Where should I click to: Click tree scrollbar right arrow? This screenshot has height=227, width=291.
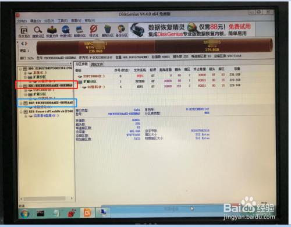coord(72,198)
